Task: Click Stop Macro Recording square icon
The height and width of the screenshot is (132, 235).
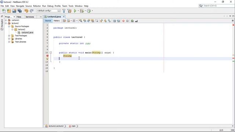Action: (x=127, y=21)
